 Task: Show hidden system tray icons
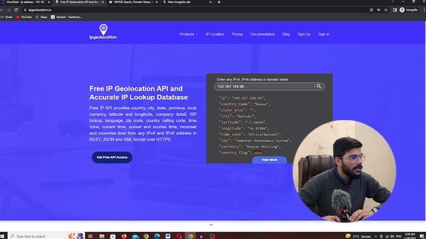click(x=375, y=236)
